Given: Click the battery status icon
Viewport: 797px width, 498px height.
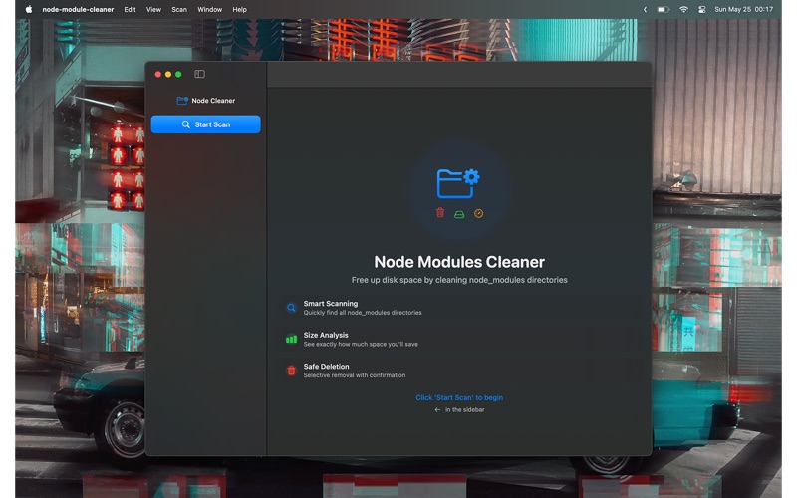Looking at the screenshot, I should click(x=663, y=9).
